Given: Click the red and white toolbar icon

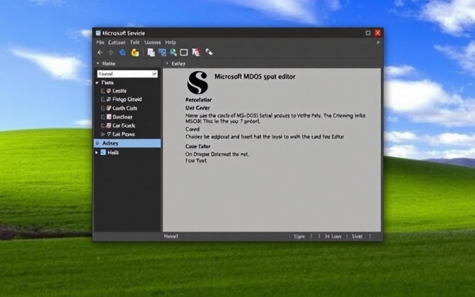Looking at the screenshot, I should point(196,52).
